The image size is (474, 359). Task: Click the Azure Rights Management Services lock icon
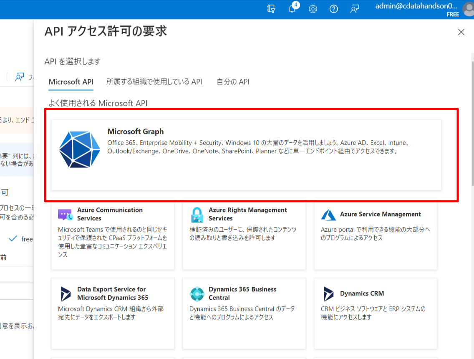197,215
